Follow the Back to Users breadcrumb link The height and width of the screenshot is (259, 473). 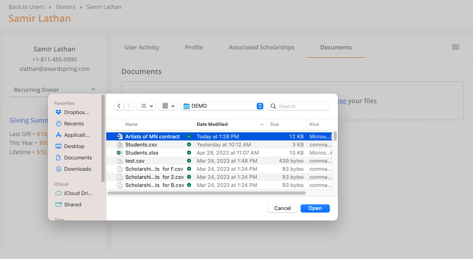(x=26, y=6)
